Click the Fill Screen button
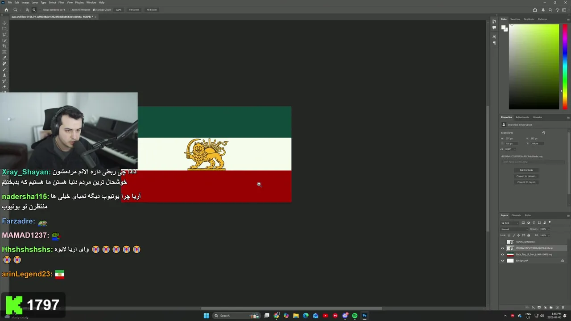Screen dimensions: 571x321 [152, 9]
